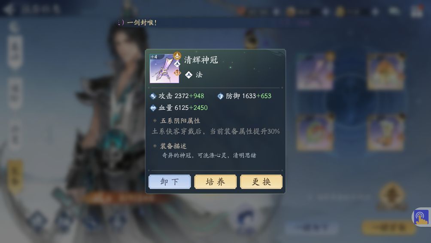The image size is (431, 243).
Task: Open the yellow highlighted tab on left sidebar
Action: coord(15,176)
